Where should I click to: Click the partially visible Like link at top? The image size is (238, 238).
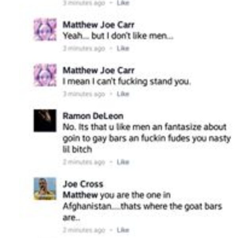(x=123, y=3)
